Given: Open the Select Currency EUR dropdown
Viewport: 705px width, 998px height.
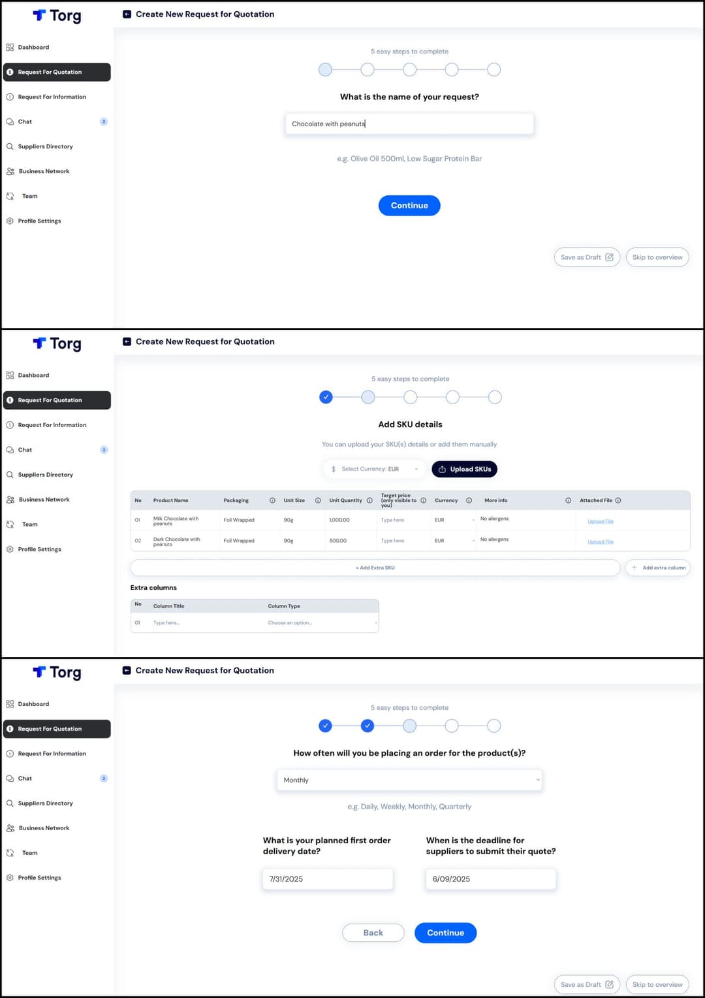Looking at the screenshot, I should [374, 469].
